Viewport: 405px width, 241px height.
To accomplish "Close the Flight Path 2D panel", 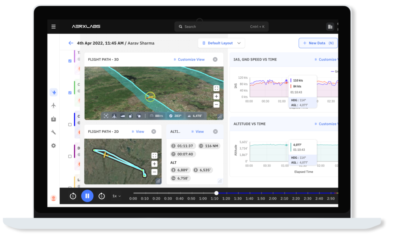I will click(154, 131).
